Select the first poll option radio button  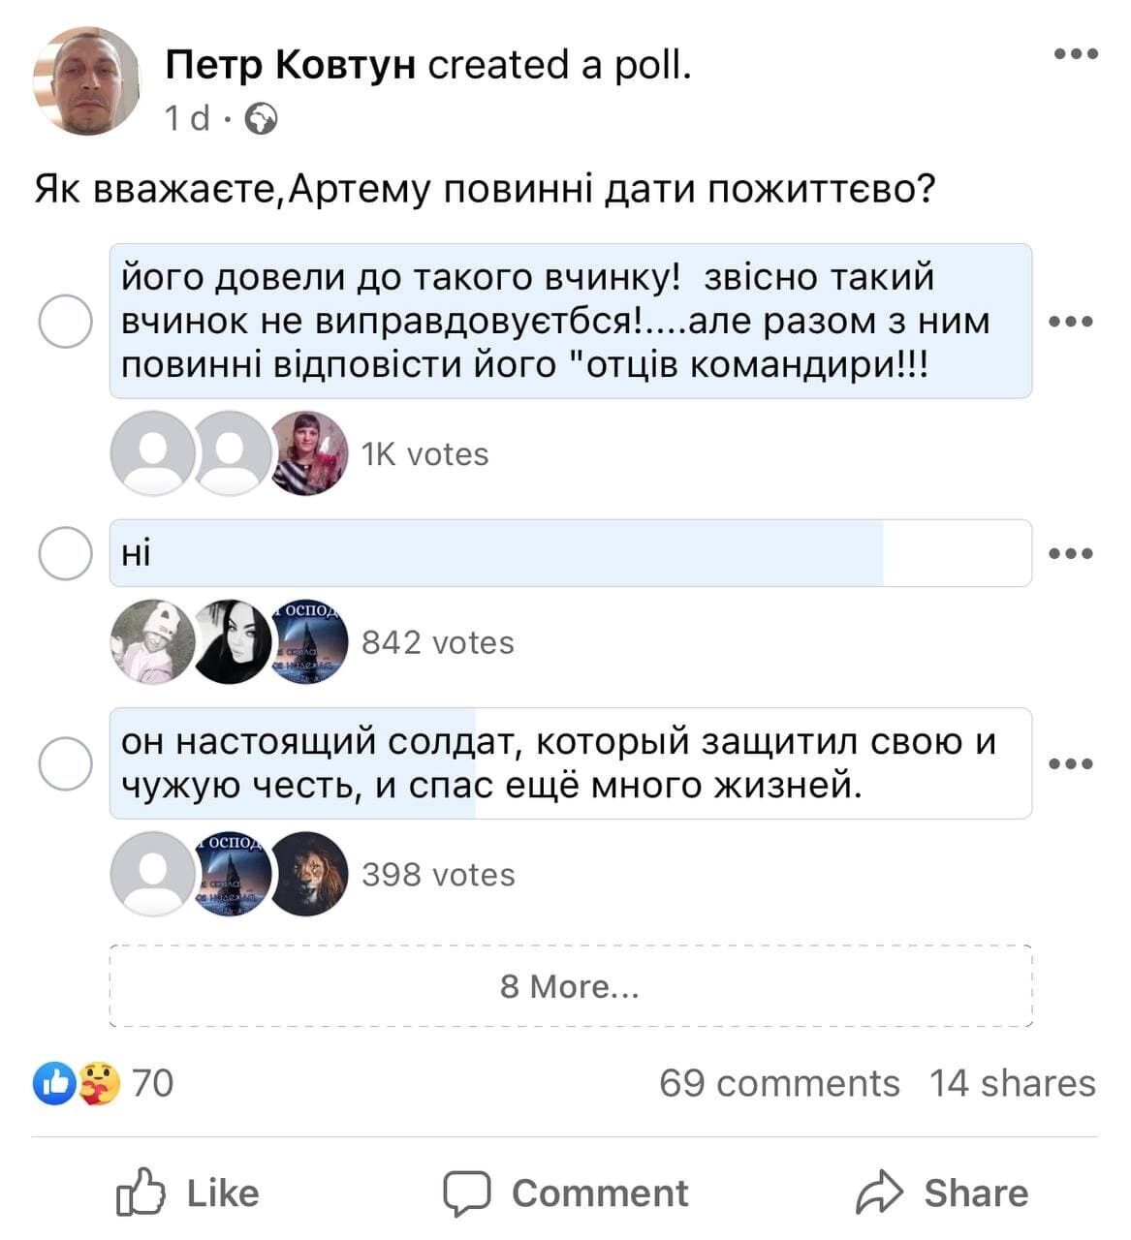tap(65, 321)
